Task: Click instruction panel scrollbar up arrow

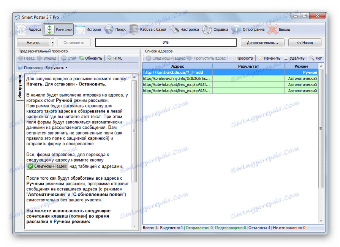Action: tap(134, 77)
